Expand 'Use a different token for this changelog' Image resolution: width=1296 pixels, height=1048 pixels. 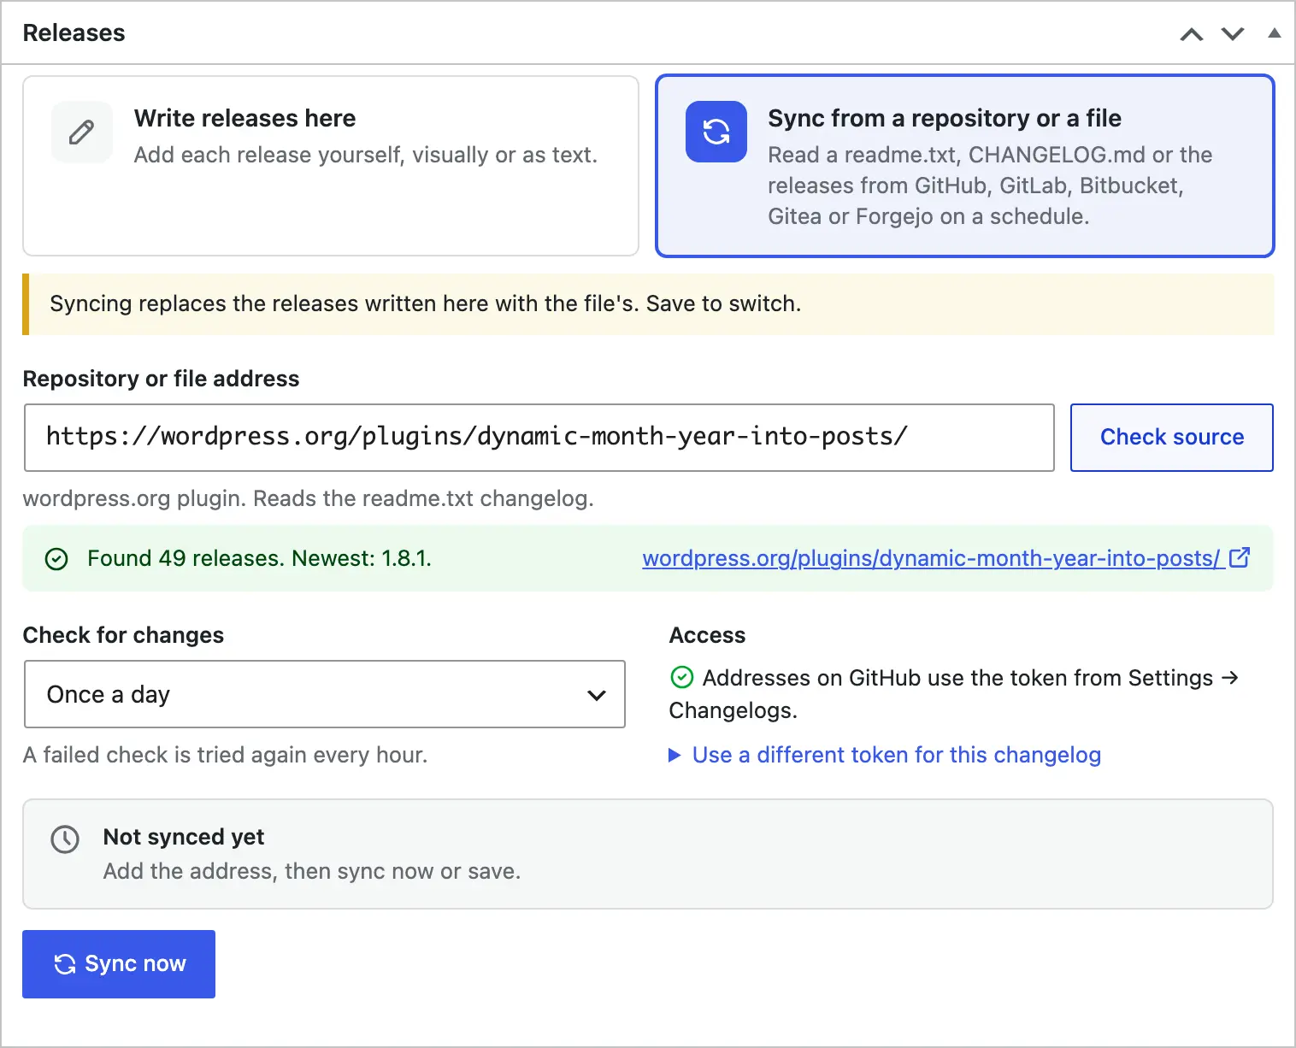[x=885, y=755]
